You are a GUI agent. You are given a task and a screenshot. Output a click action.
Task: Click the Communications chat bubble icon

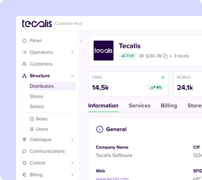[x=24, y=151]
